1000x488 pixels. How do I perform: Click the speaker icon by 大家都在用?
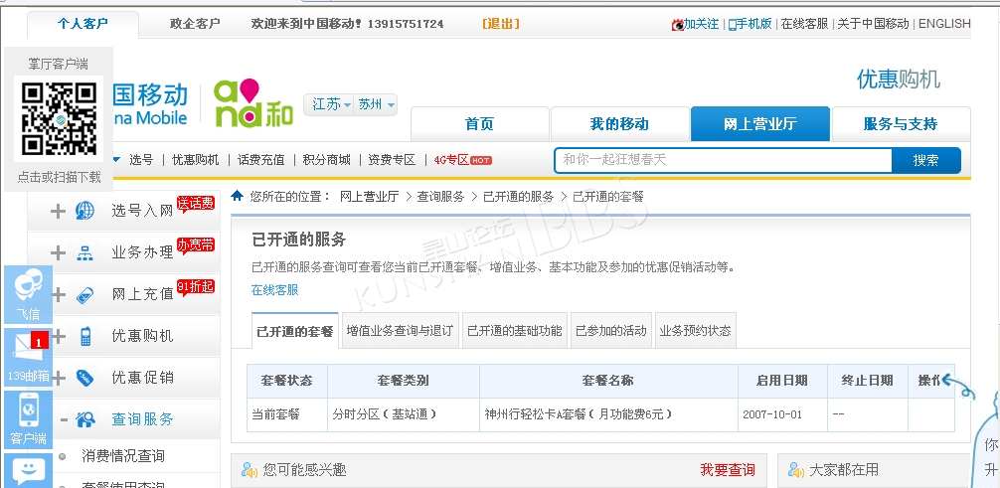(796, 470)
